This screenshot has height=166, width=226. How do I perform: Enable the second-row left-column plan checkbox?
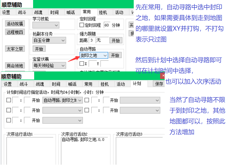9,110
